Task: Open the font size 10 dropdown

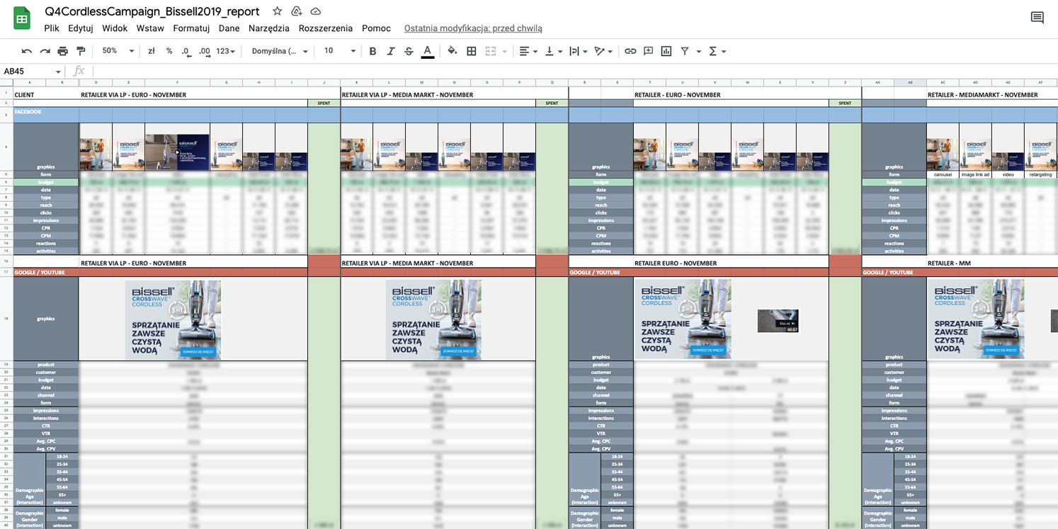Action: (x=340, y=51)
